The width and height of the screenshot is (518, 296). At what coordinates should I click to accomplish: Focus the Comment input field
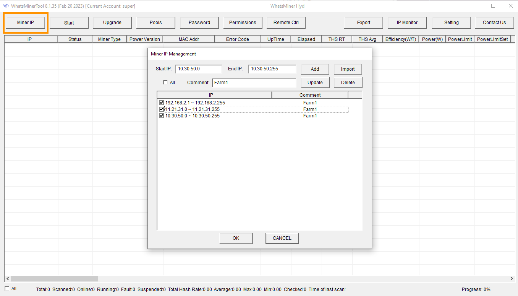coord(254,83)
